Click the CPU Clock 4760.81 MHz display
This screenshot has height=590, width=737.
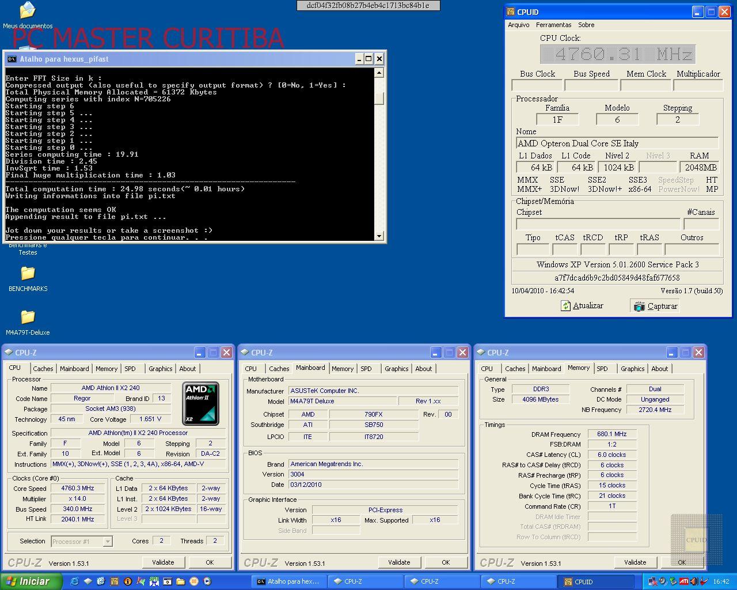coord(618,54)
